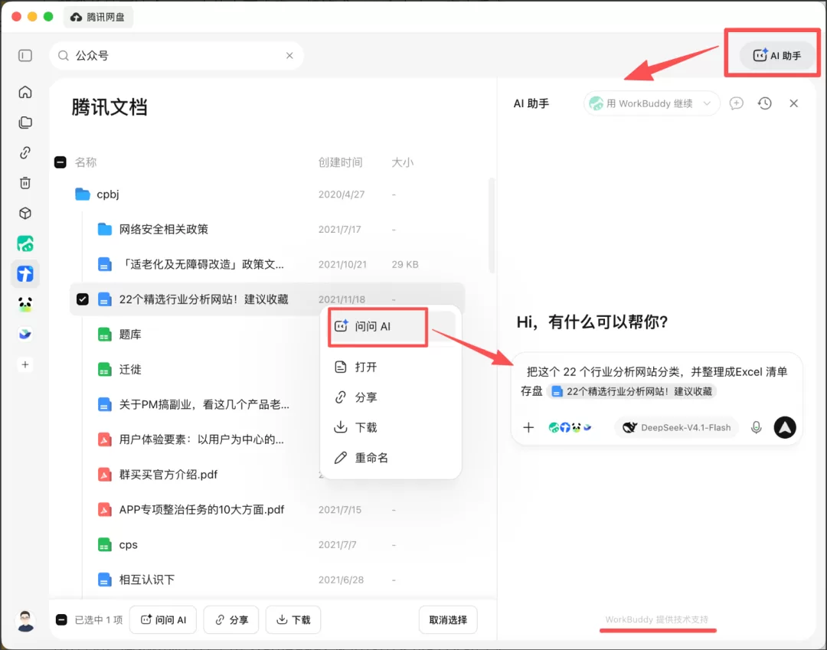Click the AI prompt text area
The height and width of the screenshot is (650, 827).
tap(656, 382)
